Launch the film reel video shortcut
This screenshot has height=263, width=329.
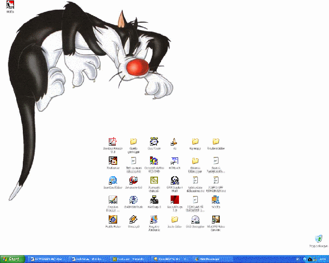click(x=216, y=219)
